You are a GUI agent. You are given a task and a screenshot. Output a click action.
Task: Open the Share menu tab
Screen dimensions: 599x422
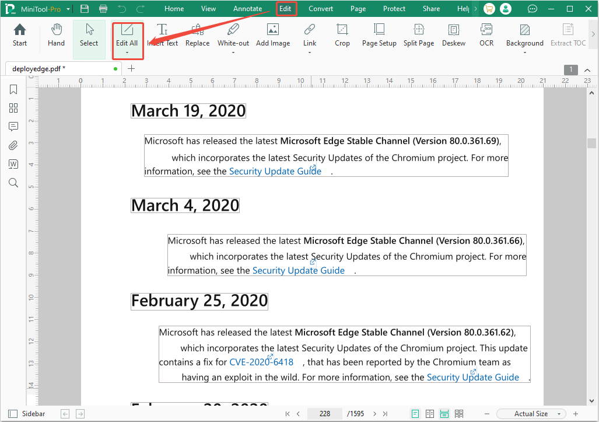tap(431, 9)
